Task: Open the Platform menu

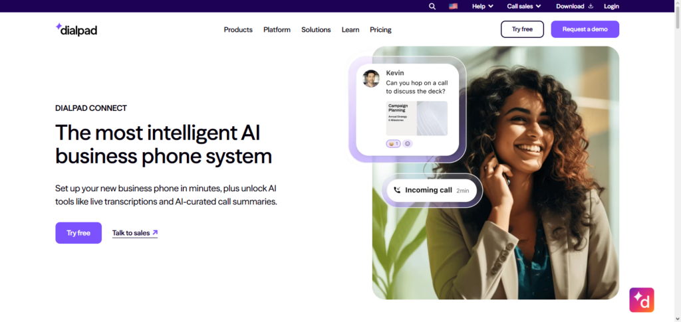Action: (x=277, y=29)
